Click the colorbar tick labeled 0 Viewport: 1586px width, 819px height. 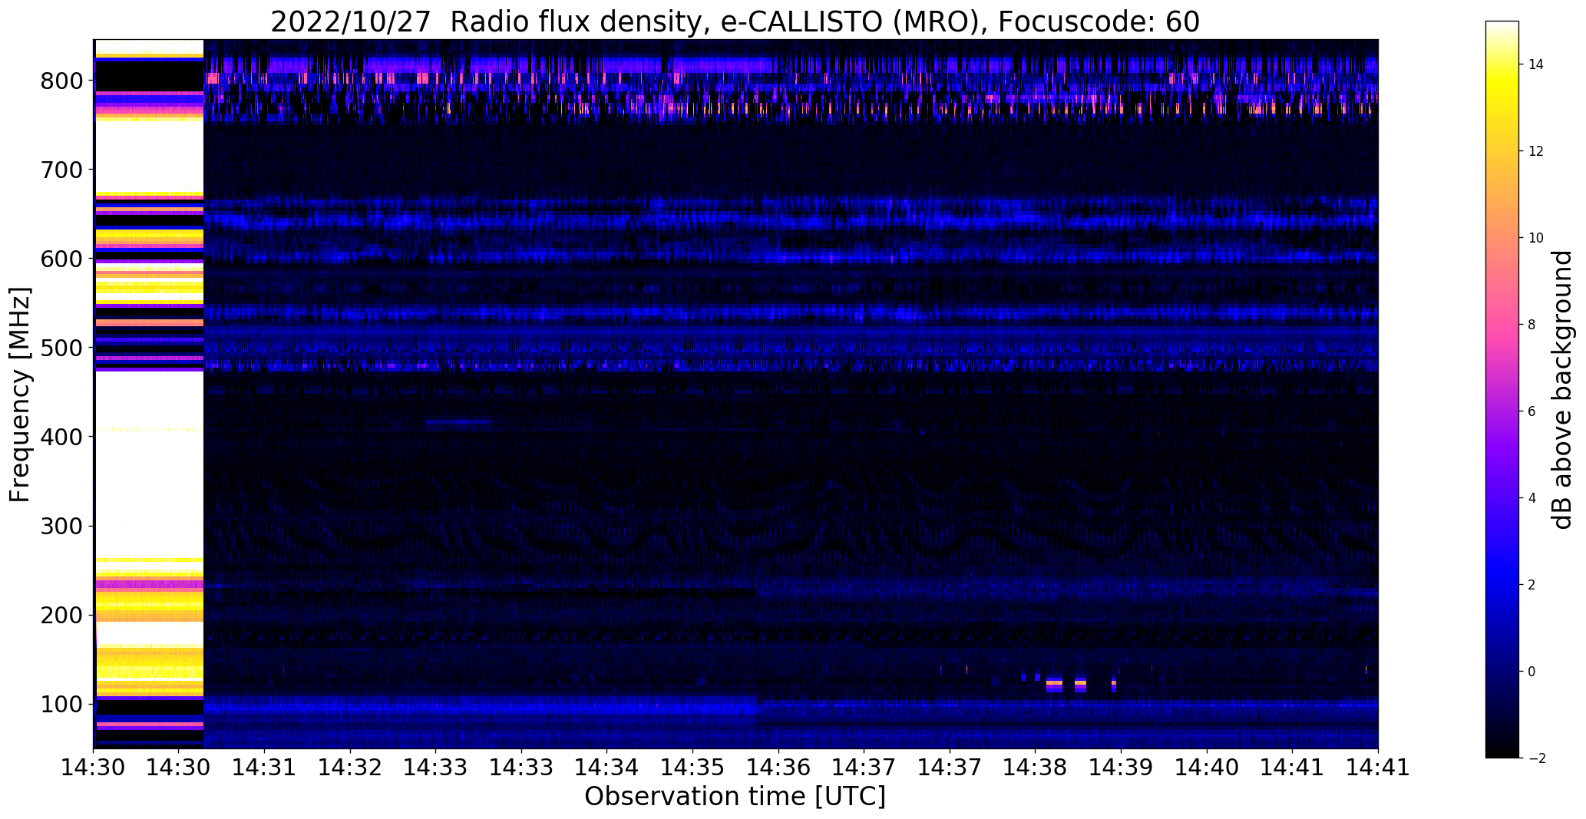1531,672
